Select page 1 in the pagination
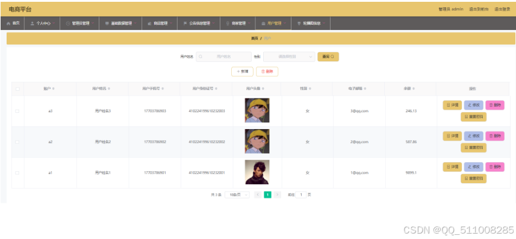 point(267,195)
